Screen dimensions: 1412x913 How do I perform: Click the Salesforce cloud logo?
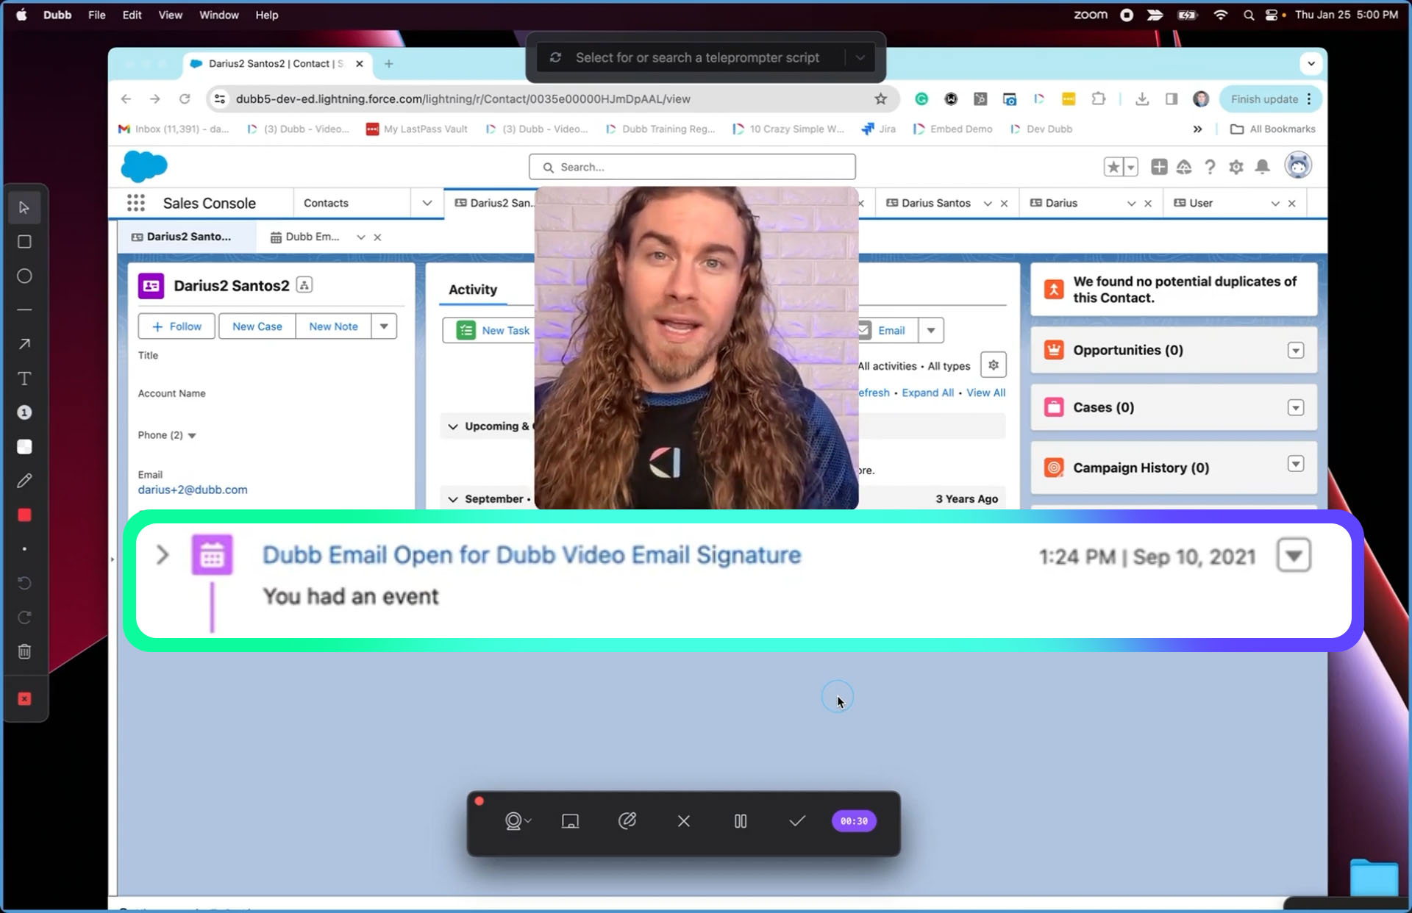[144, 166]
